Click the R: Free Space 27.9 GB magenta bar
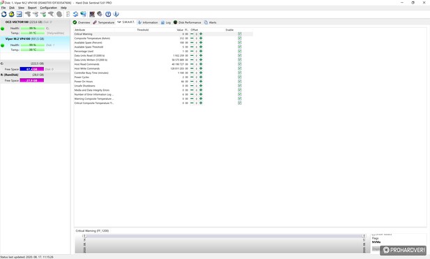This screenshot has height=259, width=430. [32, 80]
